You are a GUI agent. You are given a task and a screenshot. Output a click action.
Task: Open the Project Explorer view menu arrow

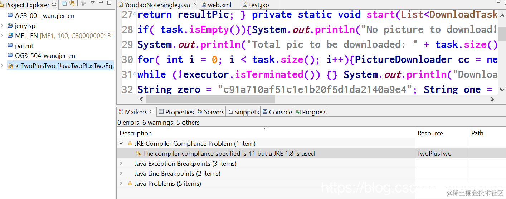coord(93,3)
